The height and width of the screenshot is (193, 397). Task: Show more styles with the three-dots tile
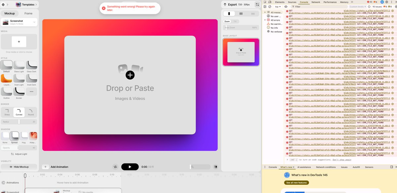tap(31, 91)
